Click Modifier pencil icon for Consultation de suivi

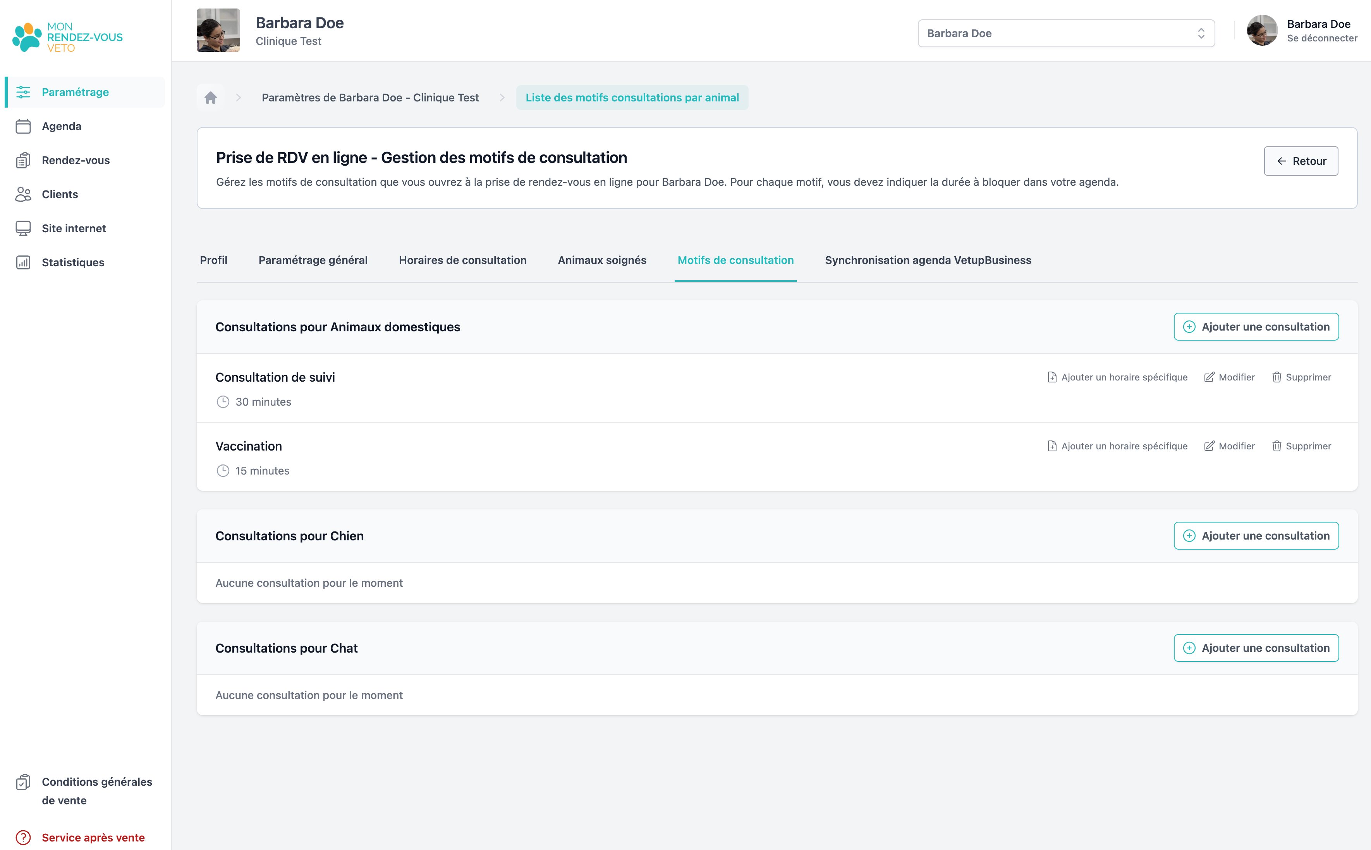point(1209,377)
